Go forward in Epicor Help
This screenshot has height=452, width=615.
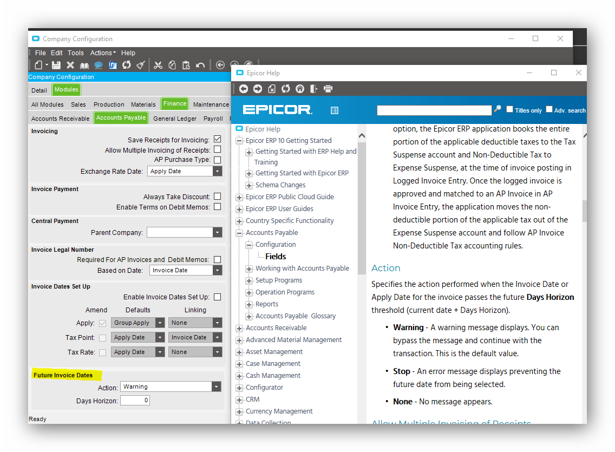[x=258, y=89]
